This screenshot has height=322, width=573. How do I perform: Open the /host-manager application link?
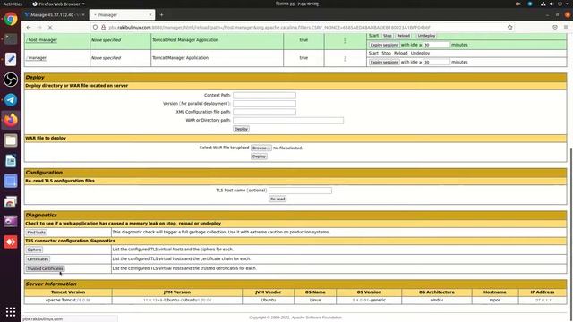point(42,40)
